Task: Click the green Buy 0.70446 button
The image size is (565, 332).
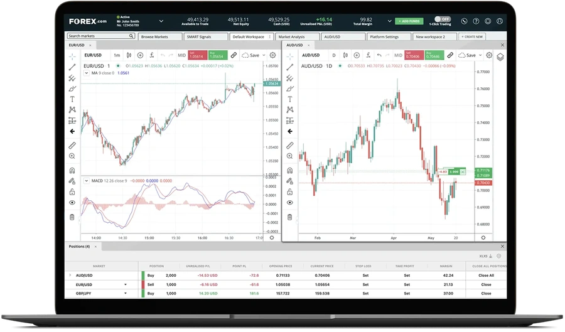Action: coord(434,55)
